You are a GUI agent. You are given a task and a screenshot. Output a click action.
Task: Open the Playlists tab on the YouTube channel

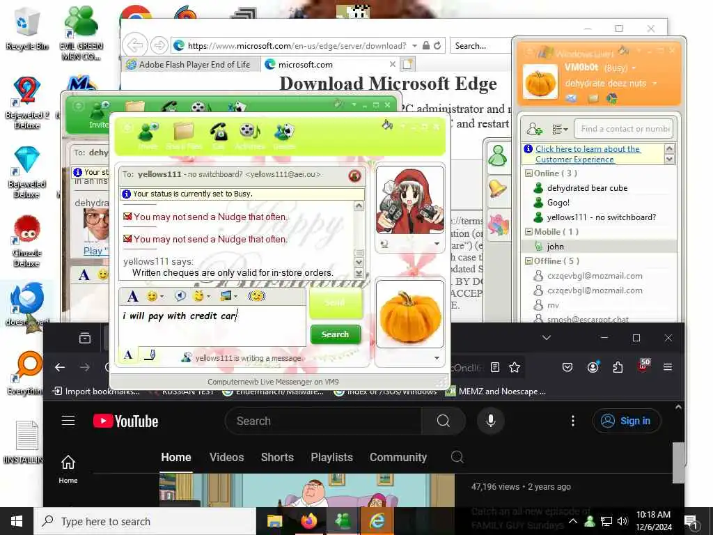point(332,457)
